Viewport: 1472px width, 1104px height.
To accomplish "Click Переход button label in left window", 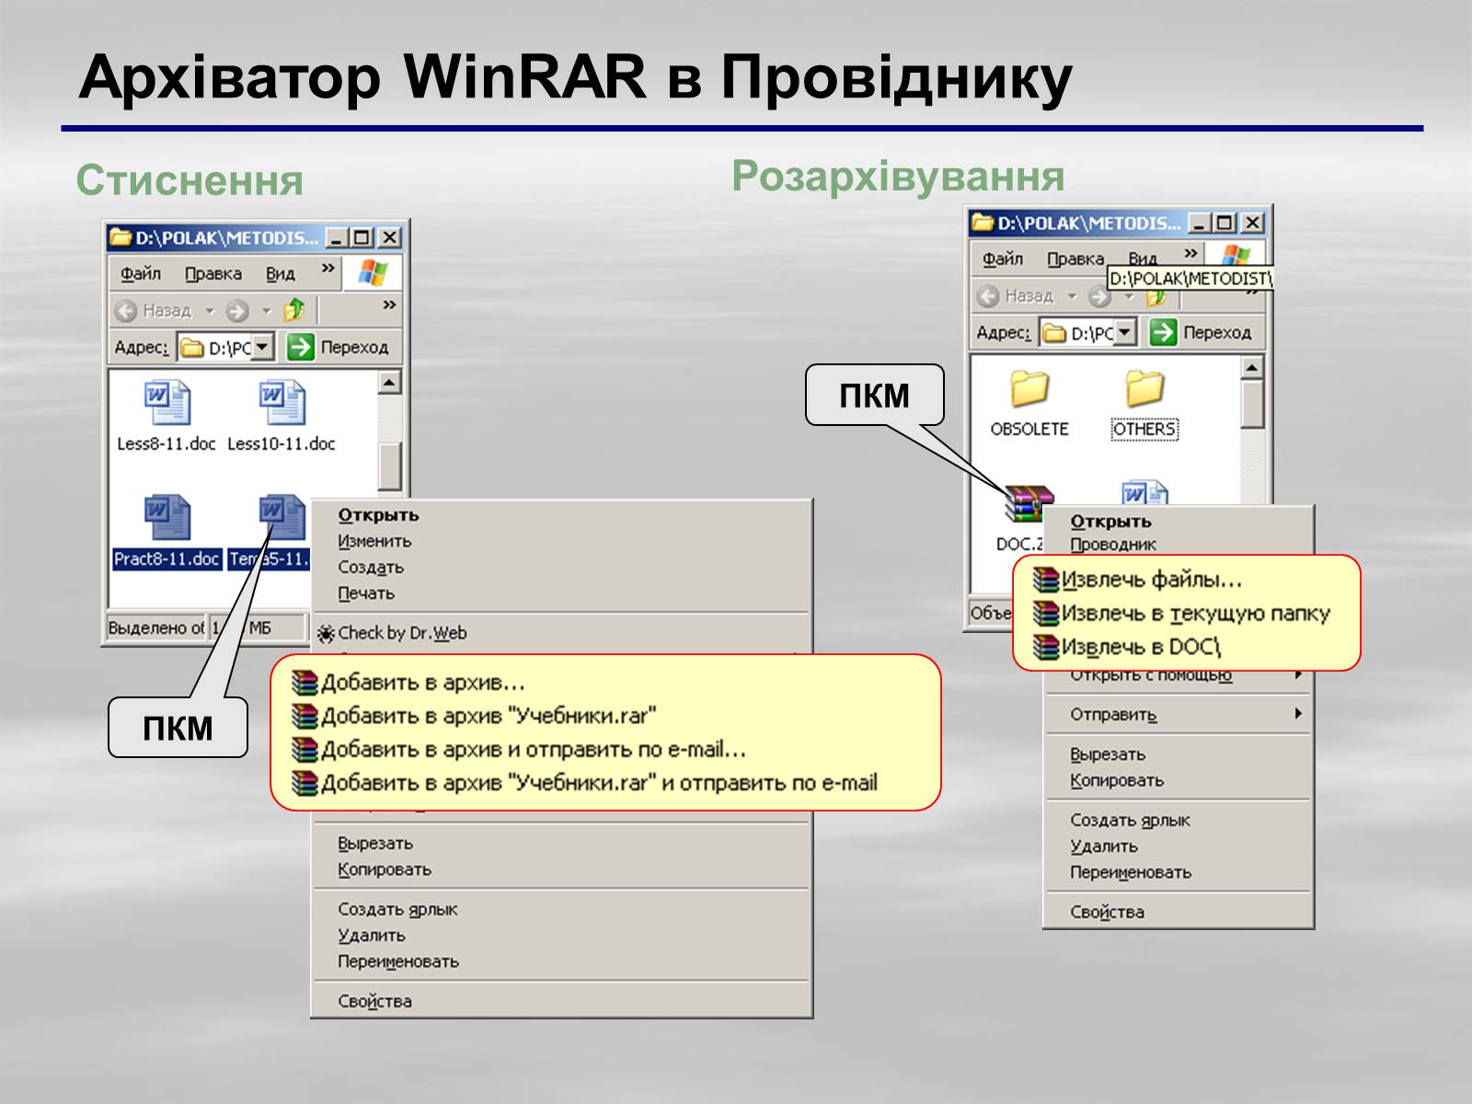I will point(354,348).
